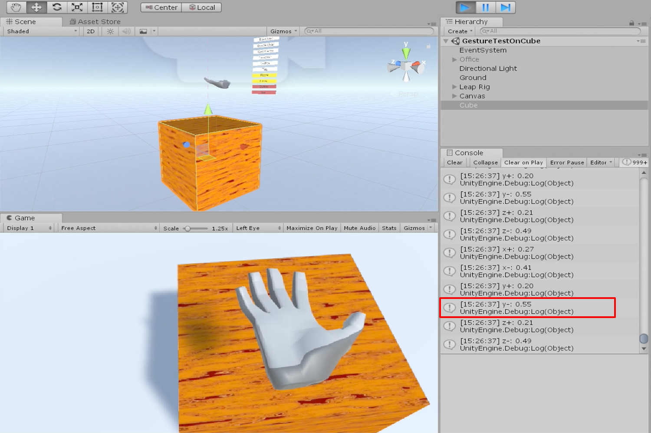Switch to the Asset Store tab
The image size is (651, 433).
95,22
